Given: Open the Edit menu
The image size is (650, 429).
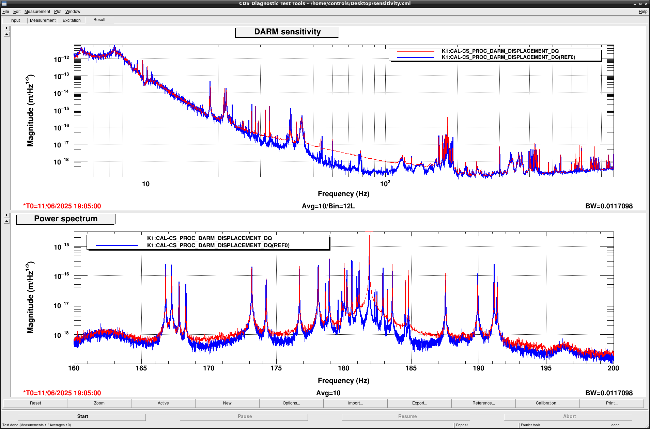Looking at the screenshot, I should (x=17, y=12).
